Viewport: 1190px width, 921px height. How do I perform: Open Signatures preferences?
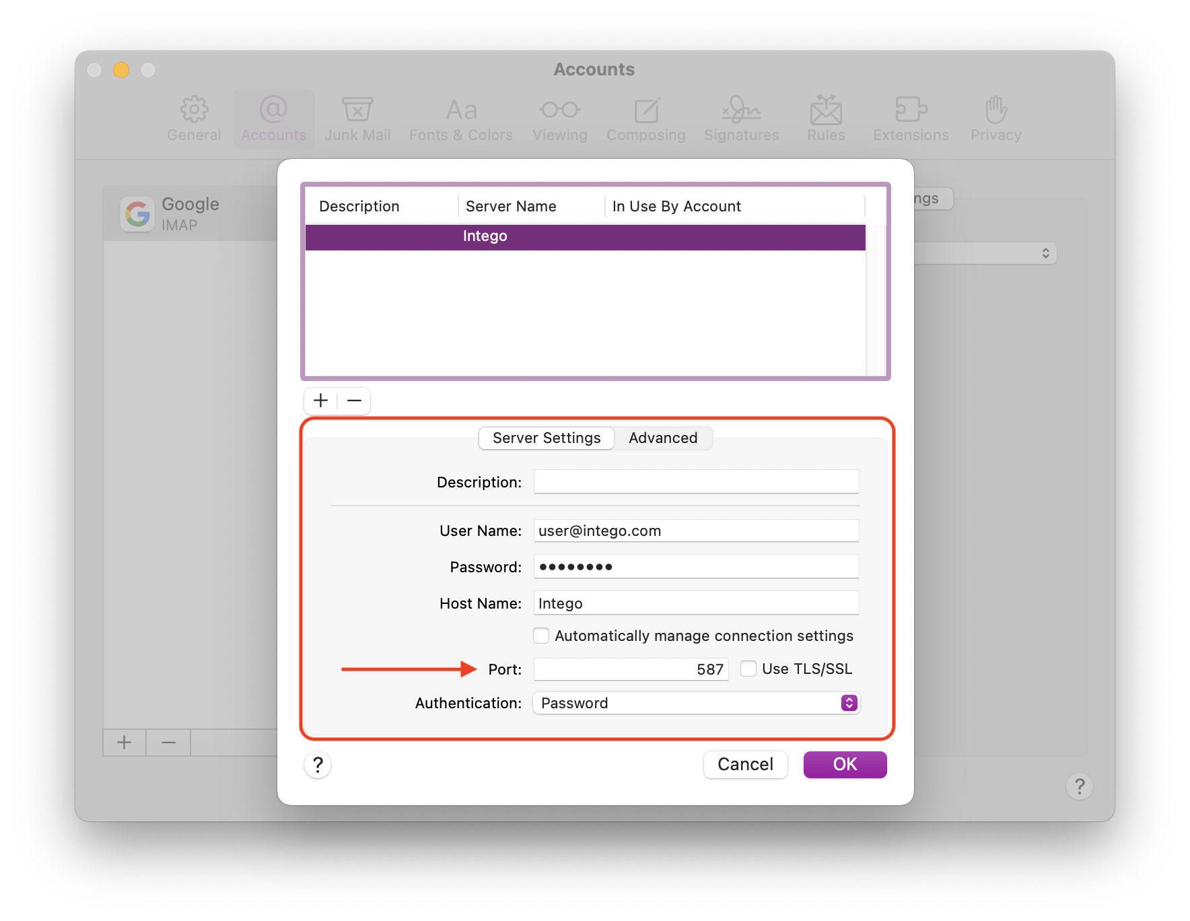coord(741,119)
